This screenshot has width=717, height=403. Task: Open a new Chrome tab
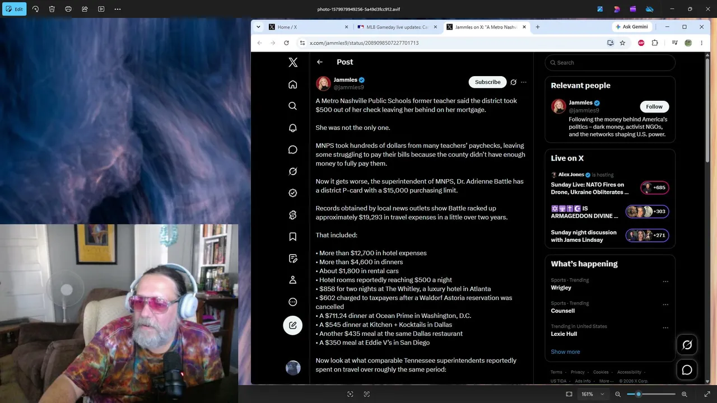click(x=538, y=27)
